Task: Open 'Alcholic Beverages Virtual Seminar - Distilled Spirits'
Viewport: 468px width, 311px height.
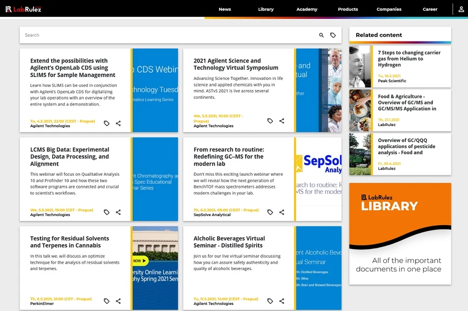Action: [229, 241]
